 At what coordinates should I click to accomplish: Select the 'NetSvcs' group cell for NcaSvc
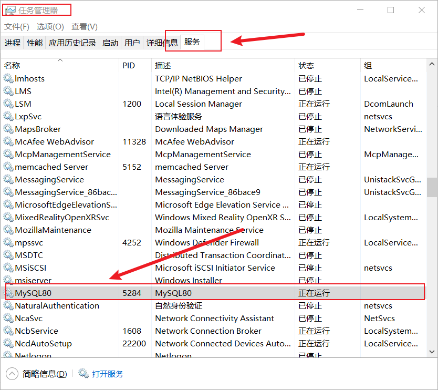(379, 318)
